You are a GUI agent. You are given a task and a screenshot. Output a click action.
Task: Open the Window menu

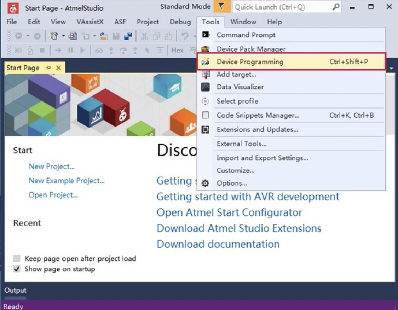(243, 22)
